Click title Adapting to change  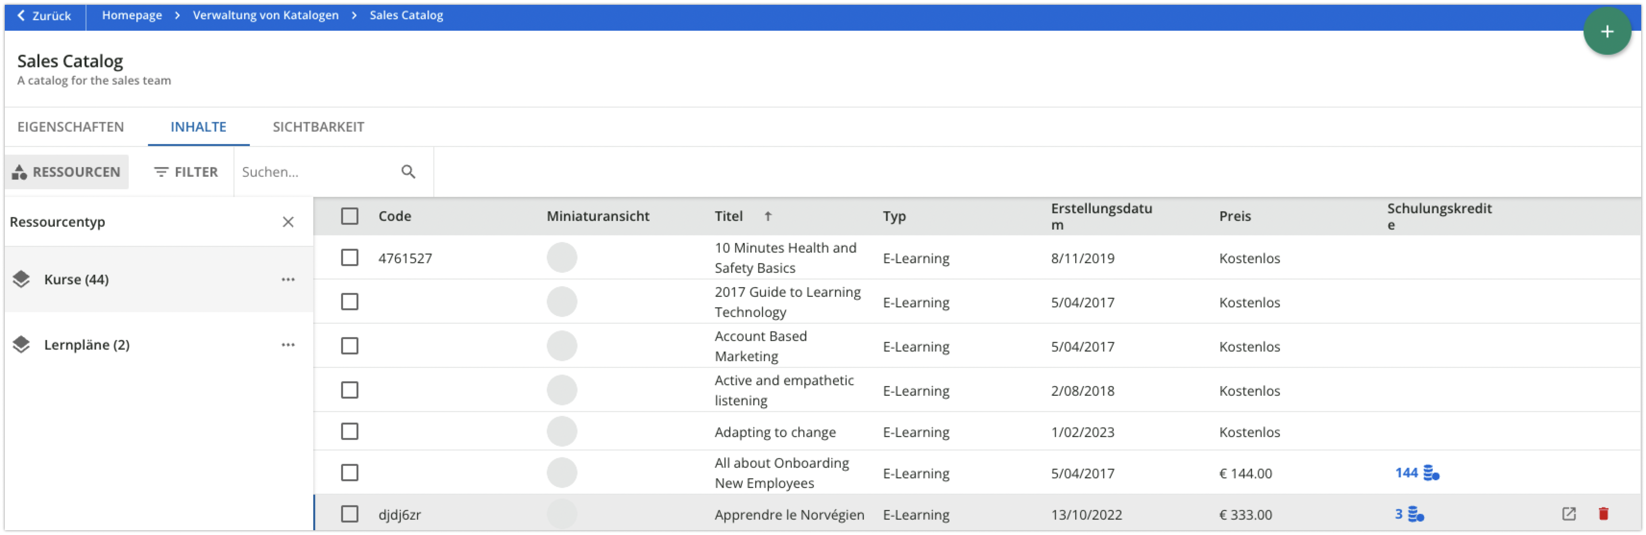coord(775,432)
